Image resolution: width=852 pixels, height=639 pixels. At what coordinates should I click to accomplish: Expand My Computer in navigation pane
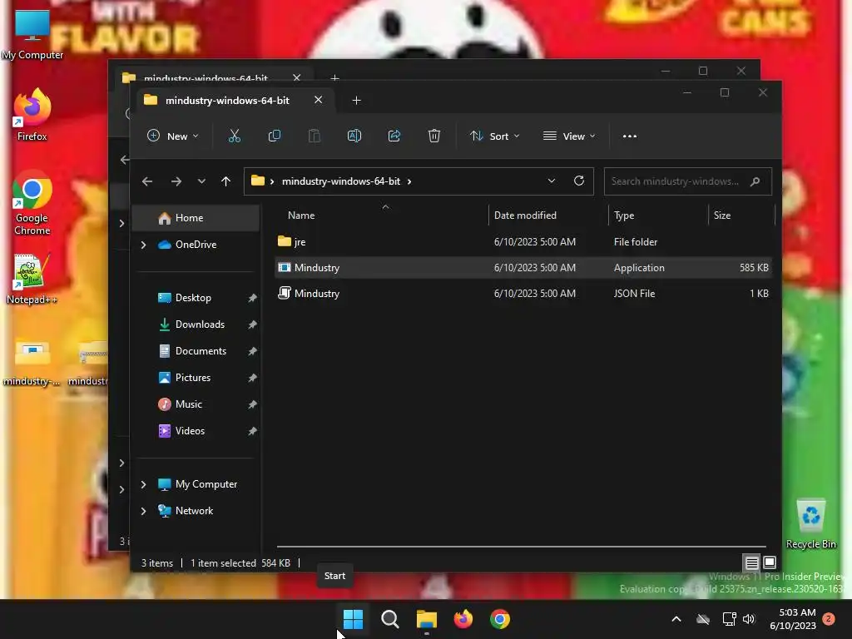(x=143, y=484)
